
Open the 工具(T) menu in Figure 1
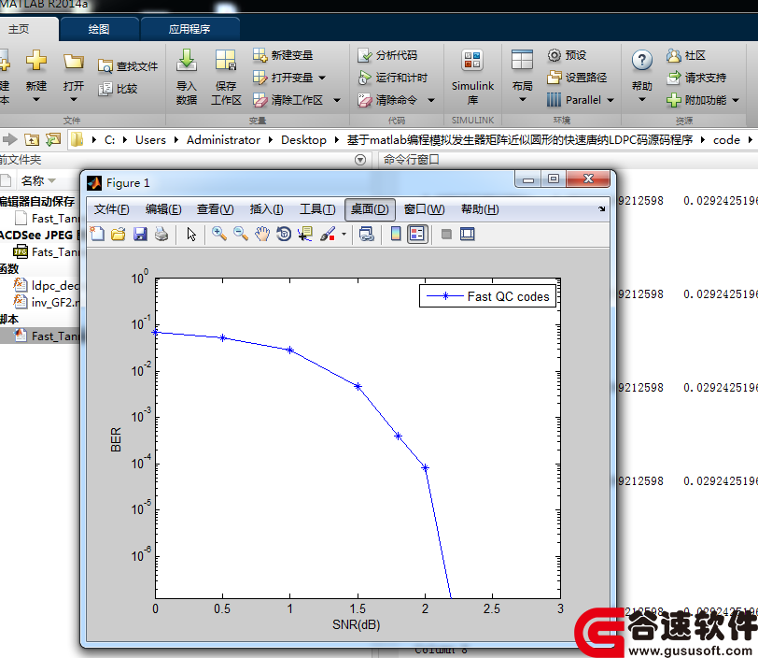(x=317, y=209)
